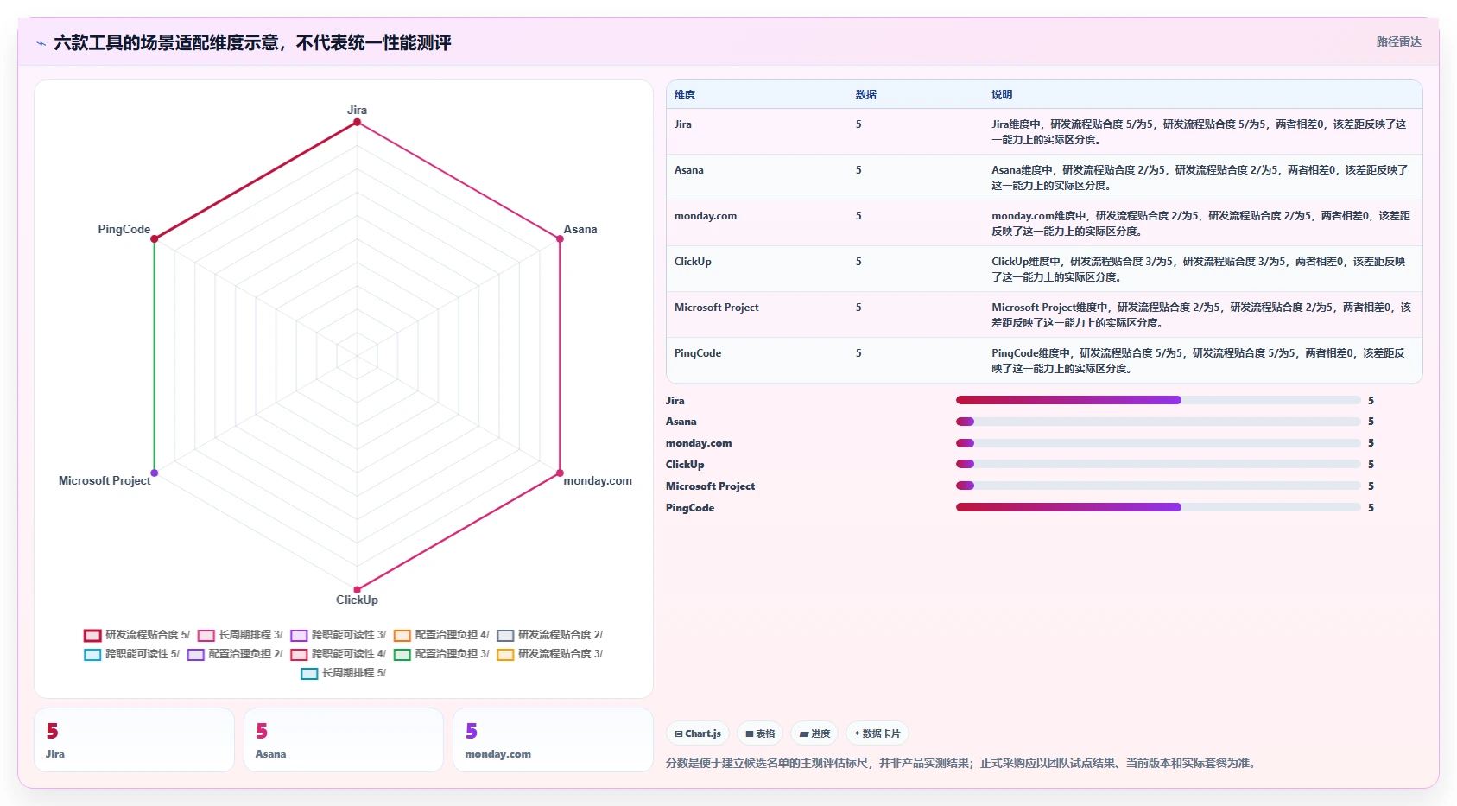
Task: Select the 数据卡片 tag
Action: tap(877, 733)
